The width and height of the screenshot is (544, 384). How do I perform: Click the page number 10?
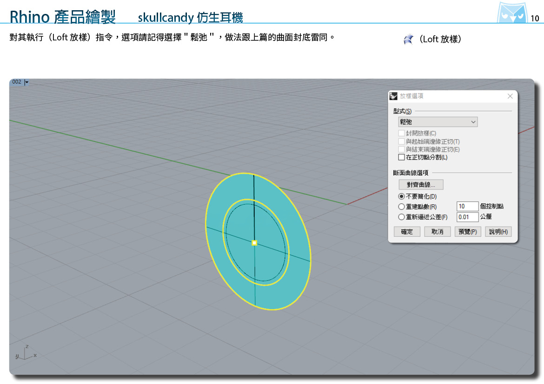coord(535,19)
